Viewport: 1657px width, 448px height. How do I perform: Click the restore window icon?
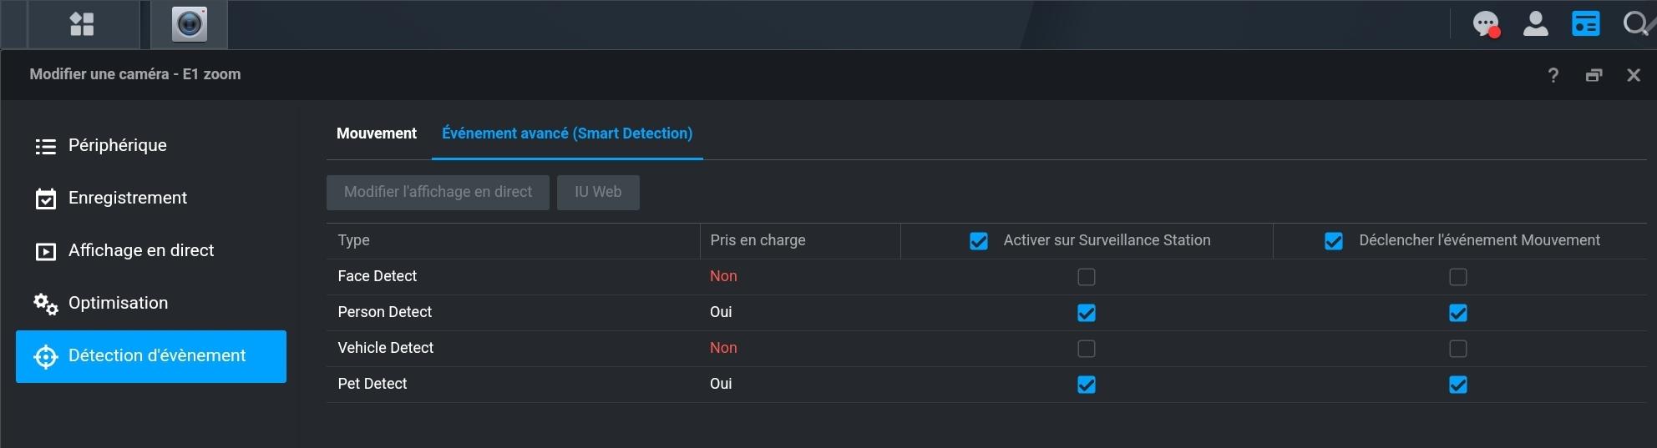pos(1594,75)
